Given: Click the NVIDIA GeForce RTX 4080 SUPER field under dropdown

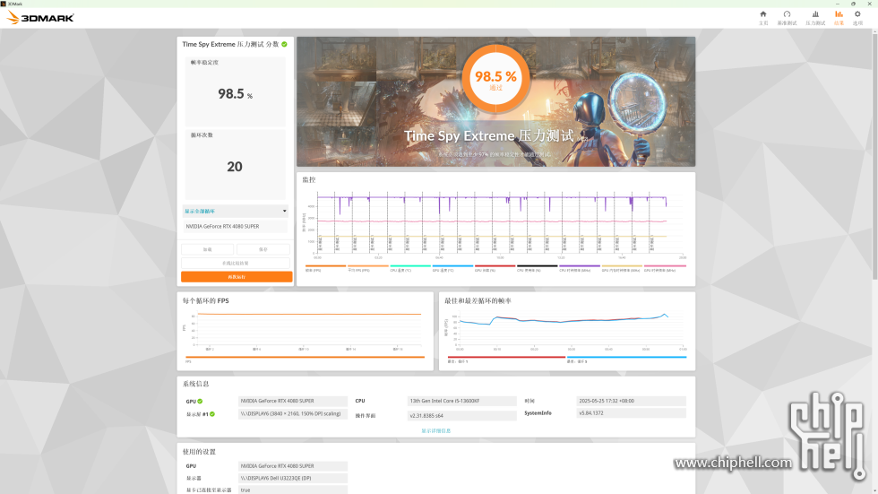Looking at the screenshot, I should [235, 226].
